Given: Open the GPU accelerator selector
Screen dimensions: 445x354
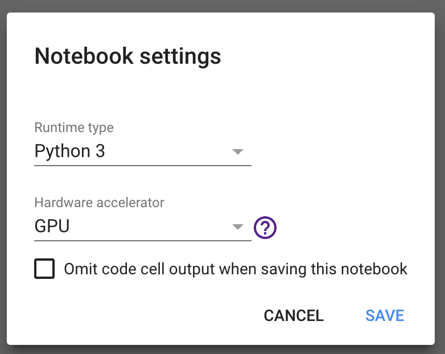Looking at the screenshot, I should pos(52,227).
